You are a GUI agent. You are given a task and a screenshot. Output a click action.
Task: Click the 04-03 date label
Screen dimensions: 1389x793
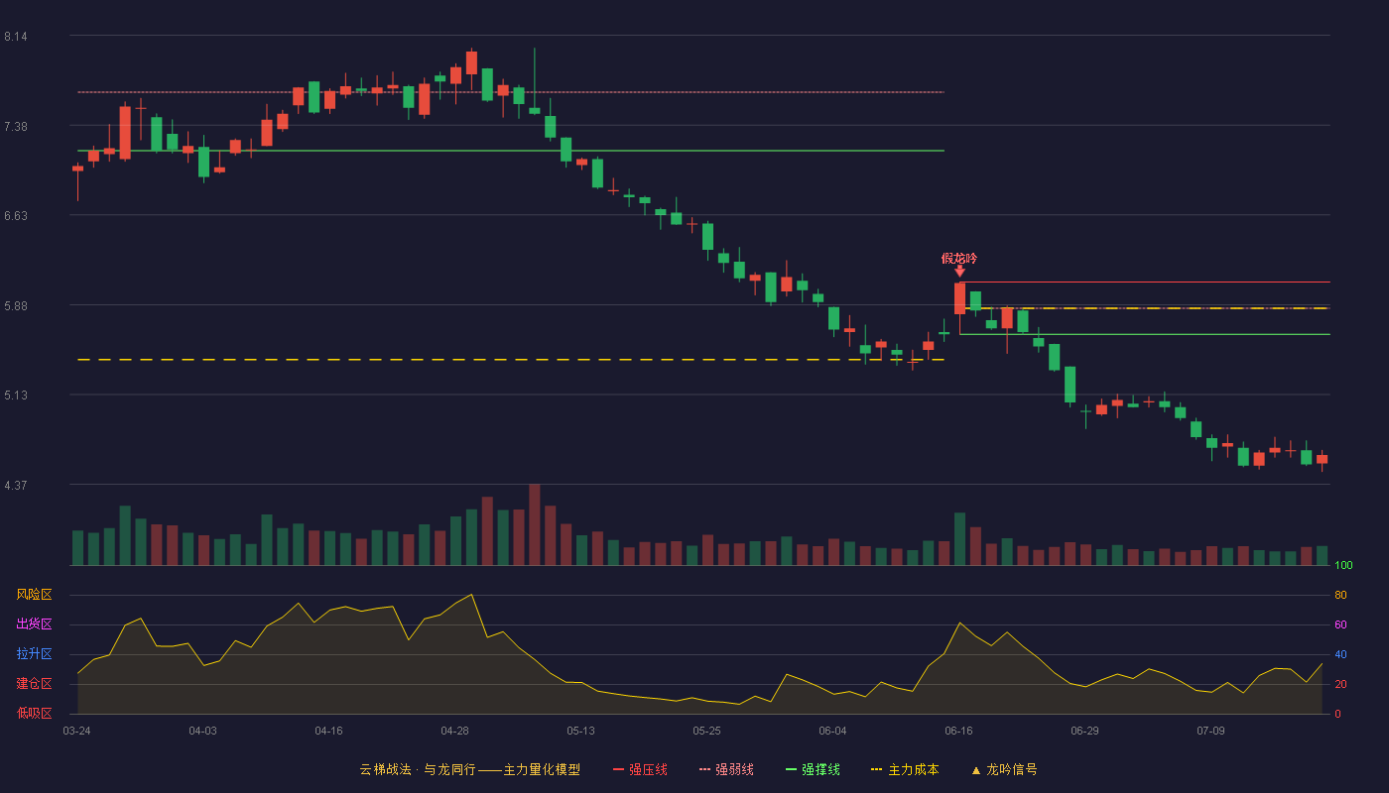[202, 731]
